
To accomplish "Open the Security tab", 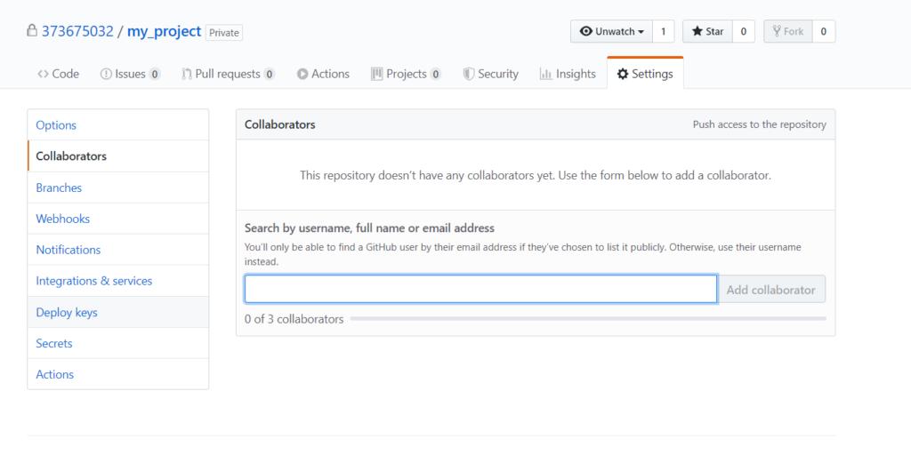I will [x=490, y=74].
